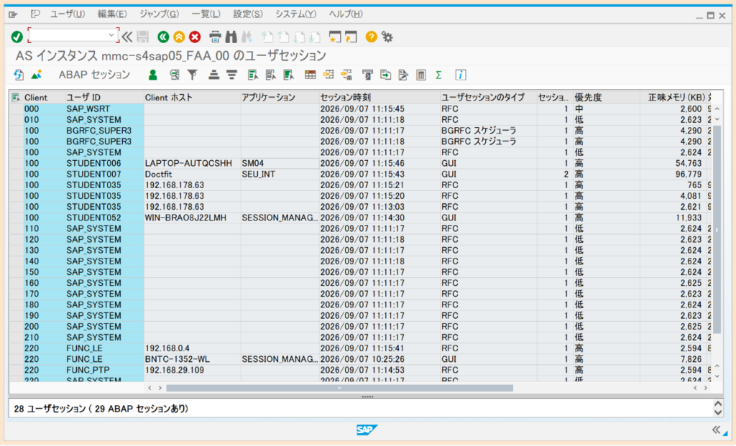Click the Sort Descending icon

[232, 75]
